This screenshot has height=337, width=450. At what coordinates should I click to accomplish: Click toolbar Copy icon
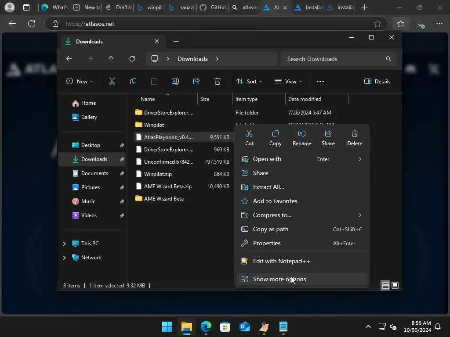click(133, 81)
